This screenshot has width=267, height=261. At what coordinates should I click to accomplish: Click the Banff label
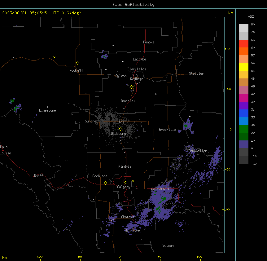(38, 176)
